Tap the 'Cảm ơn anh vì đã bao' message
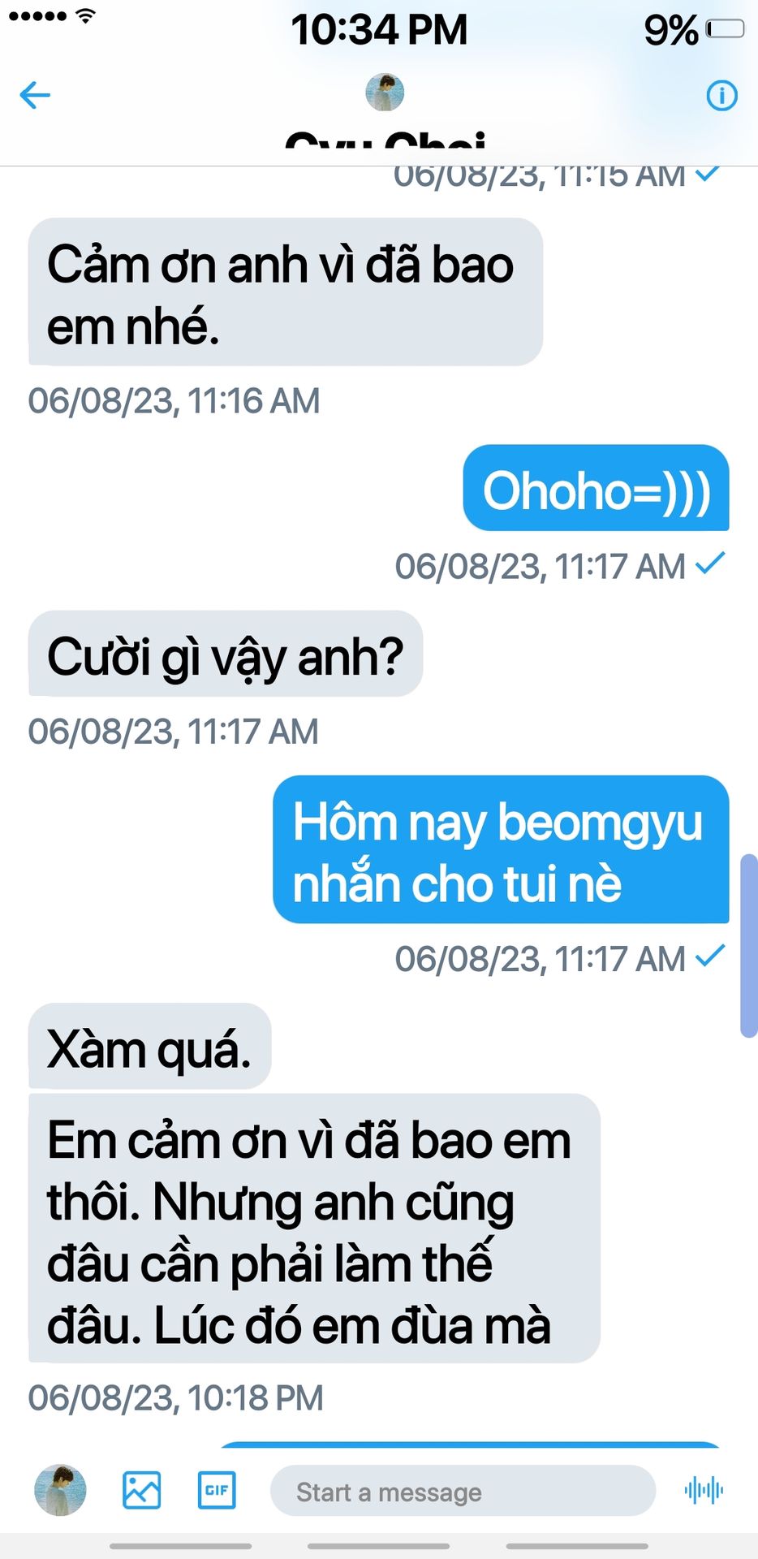The image size is (758, 1559). pyautogui.click(x=286, y=292)
